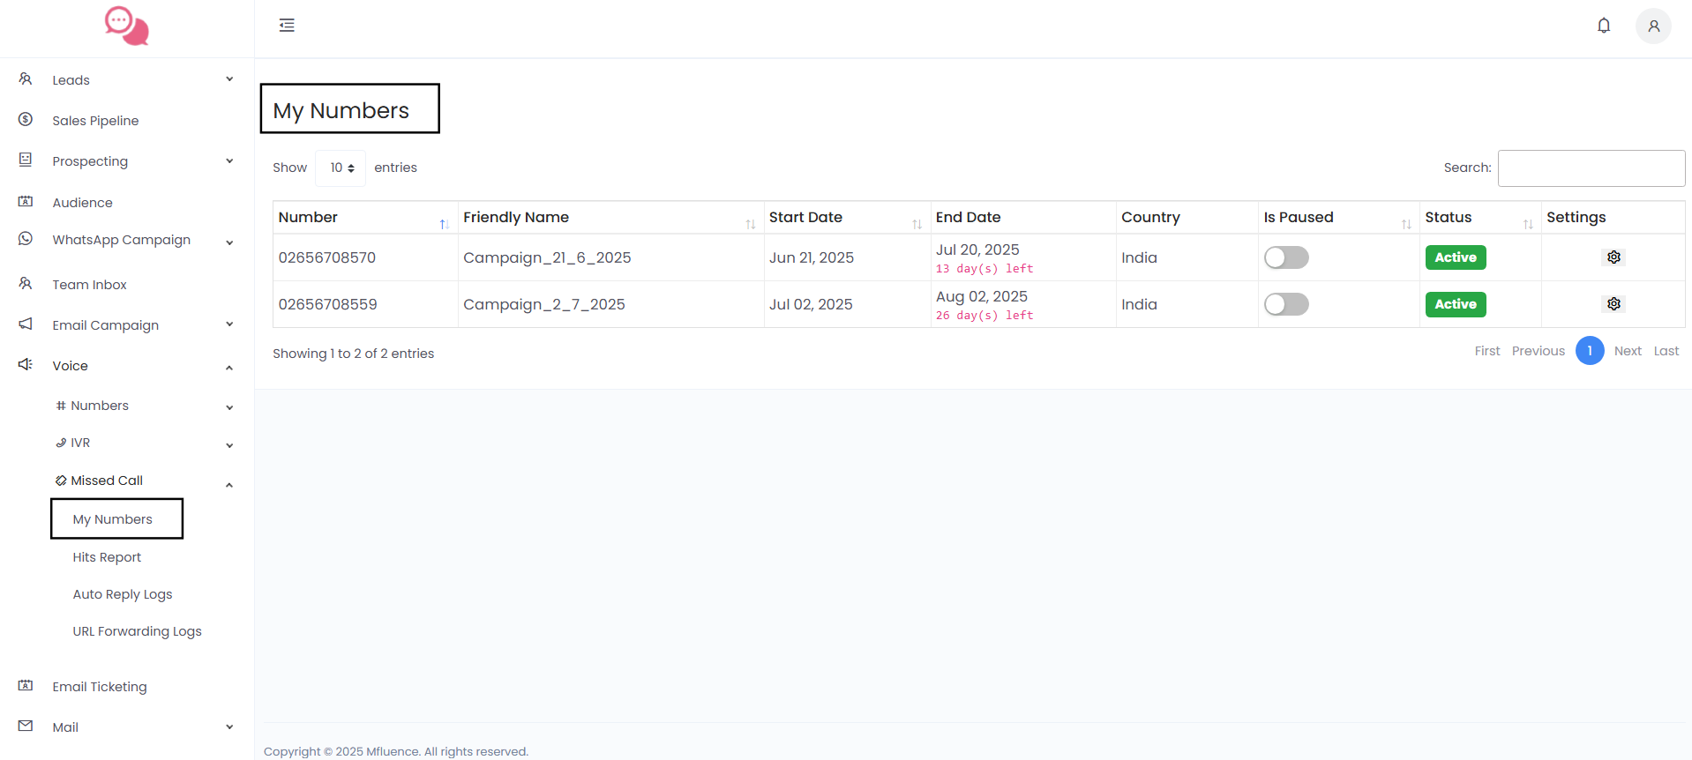1692x760 pixels.
Task: Expand the WhatsApp Campaign submenu
Action: tap(126, 240)
